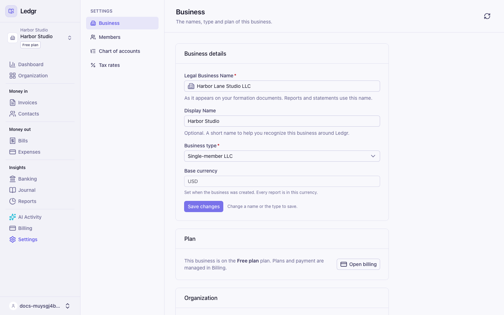
Task: Click the 'SETTINGS' panel heading
Action: pos(101,11)
